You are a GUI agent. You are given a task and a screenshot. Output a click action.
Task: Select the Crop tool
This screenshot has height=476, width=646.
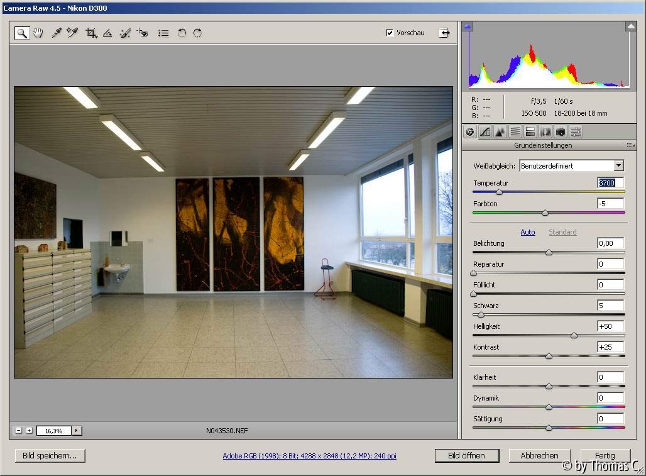pyautogui.click(x=91, y=33)
